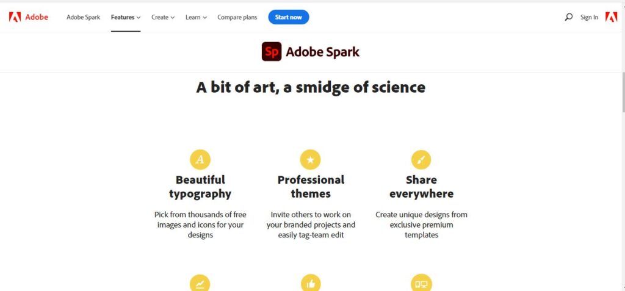Expand the Features dropdown menu
Image resolution: width=625 pixels, height=291 pixels.
tap(126, 17)
